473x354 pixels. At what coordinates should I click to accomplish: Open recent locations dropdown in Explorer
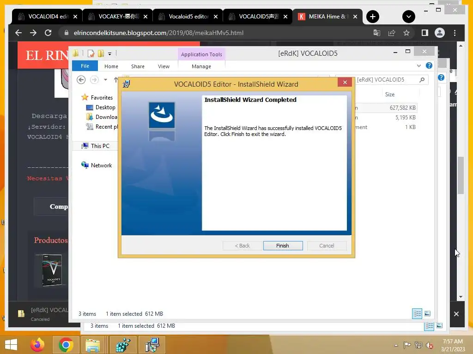coord(105,80)
